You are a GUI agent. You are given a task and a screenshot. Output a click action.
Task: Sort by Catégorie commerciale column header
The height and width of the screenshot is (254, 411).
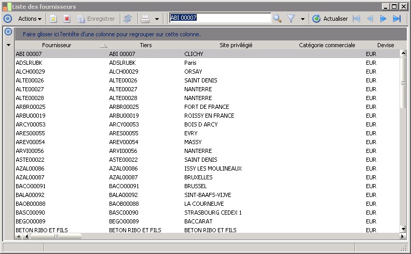[327, 45]
